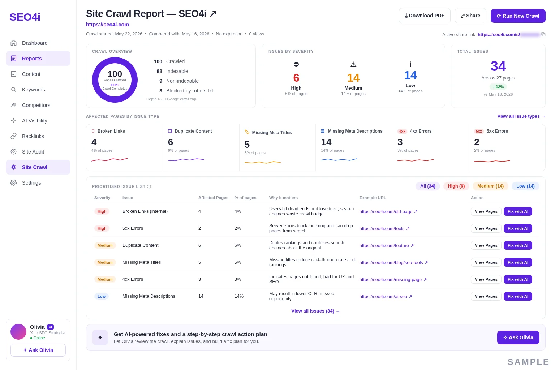Screen dimensions: 555x370
Task: Click the Keywords magnifier icon
Action: (13, 90)
